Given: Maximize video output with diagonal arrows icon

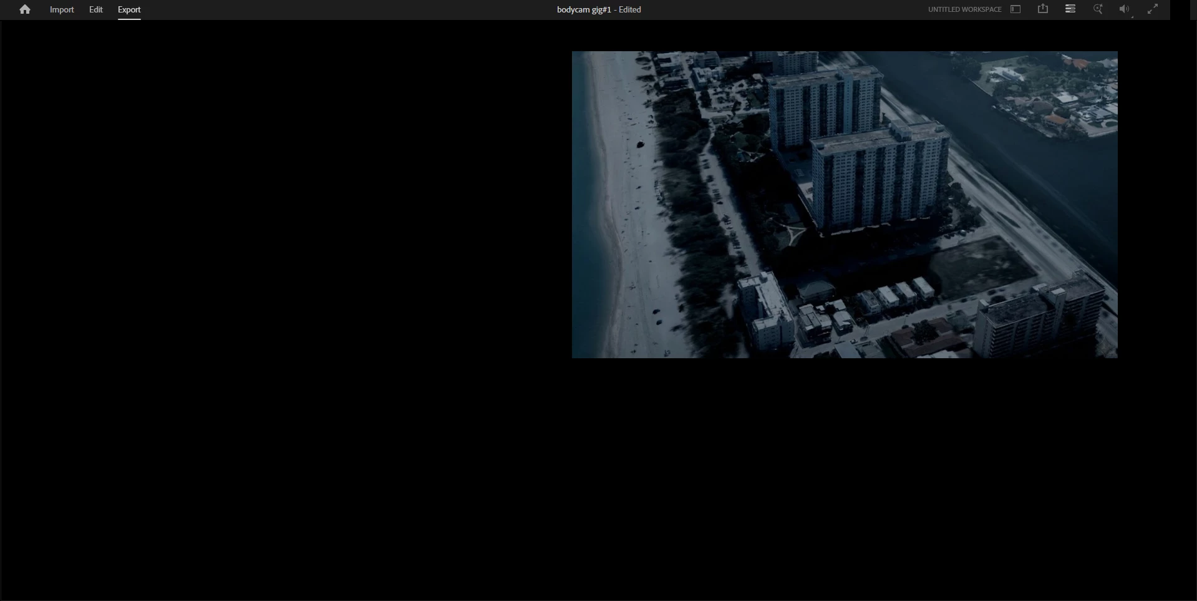Looking at the screenshot, I should click(x=1153, y=9).
